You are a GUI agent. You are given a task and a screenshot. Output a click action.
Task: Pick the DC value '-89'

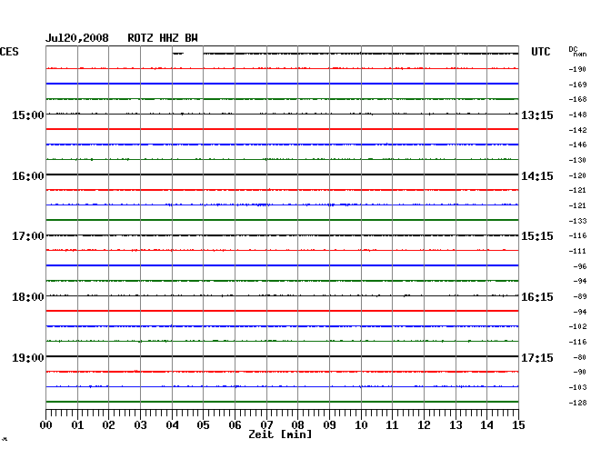click(x=580, y=297)
